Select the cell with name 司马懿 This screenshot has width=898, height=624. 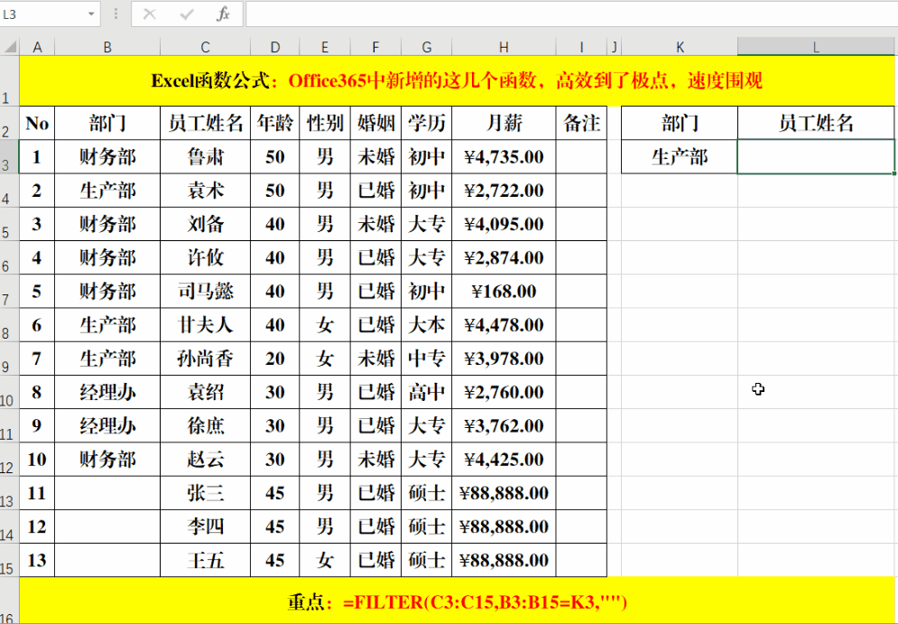(205, 292)
